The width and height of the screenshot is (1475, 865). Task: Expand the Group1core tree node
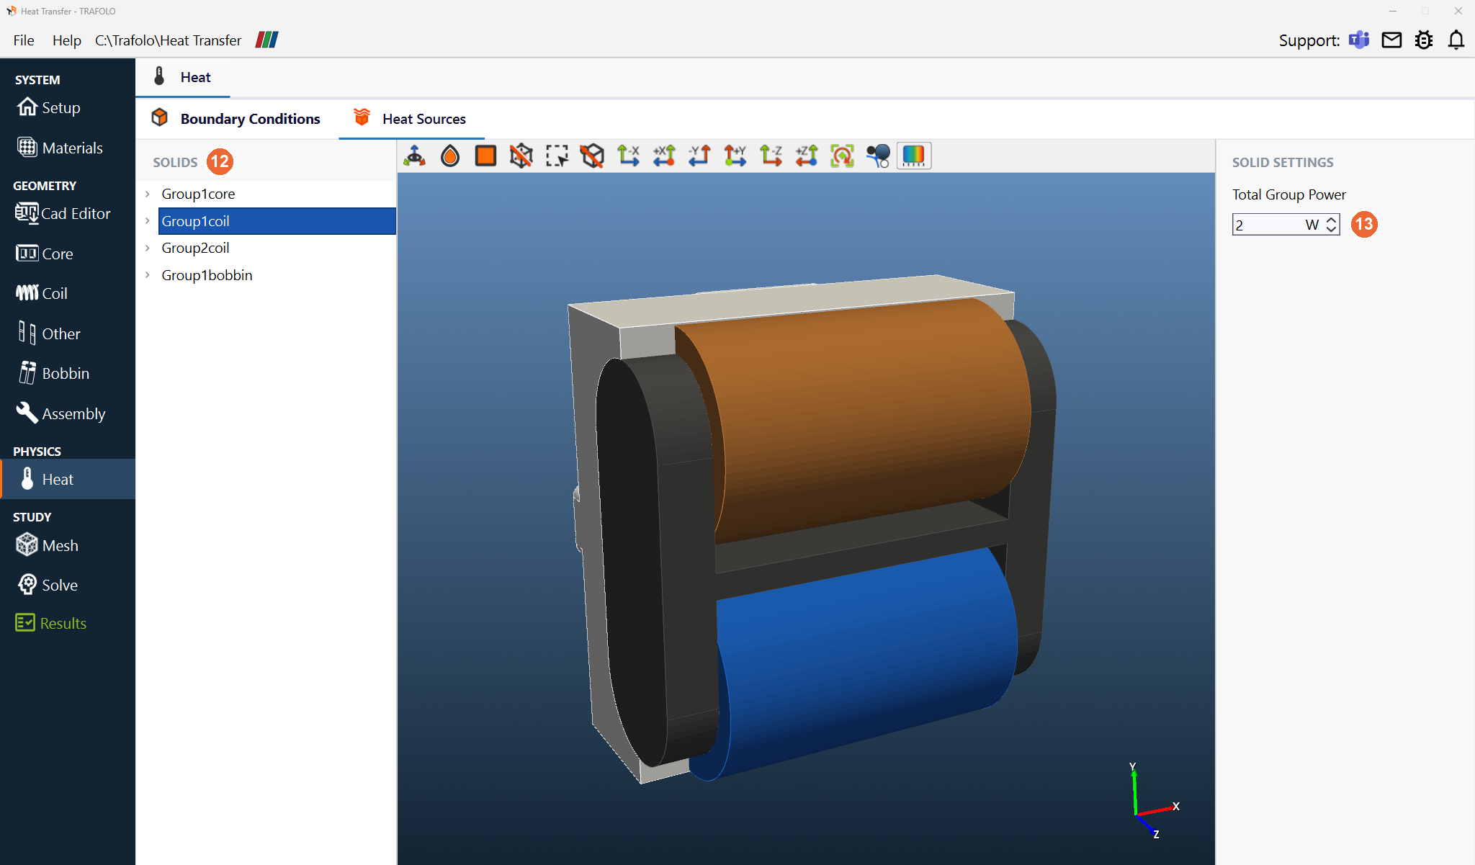tap(148, 194)
